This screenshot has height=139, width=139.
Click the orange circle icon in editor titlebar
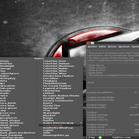88,43
